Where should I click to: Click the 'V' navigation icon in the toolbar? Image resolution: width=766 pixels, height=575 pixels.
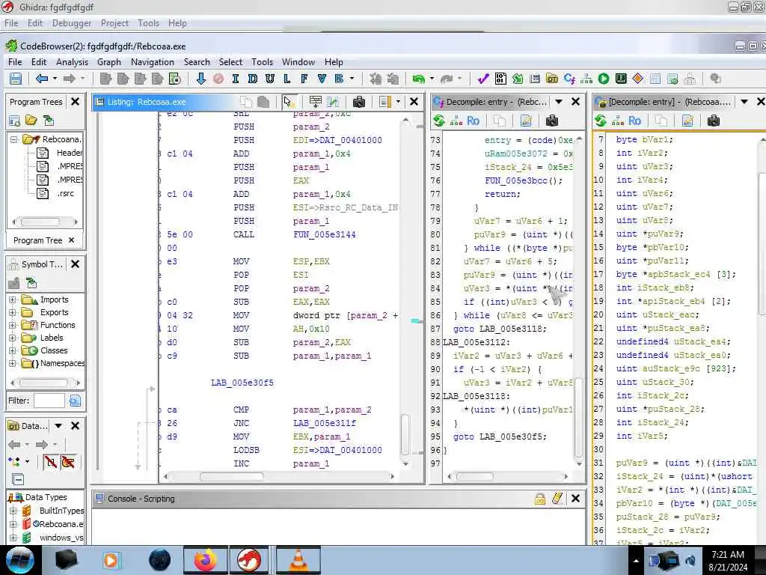(322, 78)
